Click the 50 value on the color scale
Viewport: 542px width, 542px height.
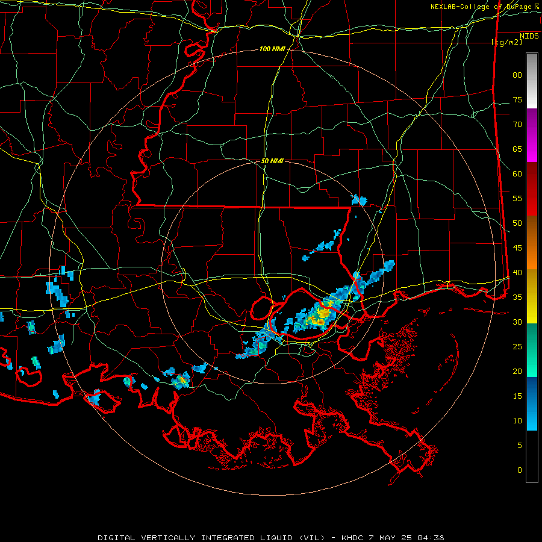click(x=517, y=223)
